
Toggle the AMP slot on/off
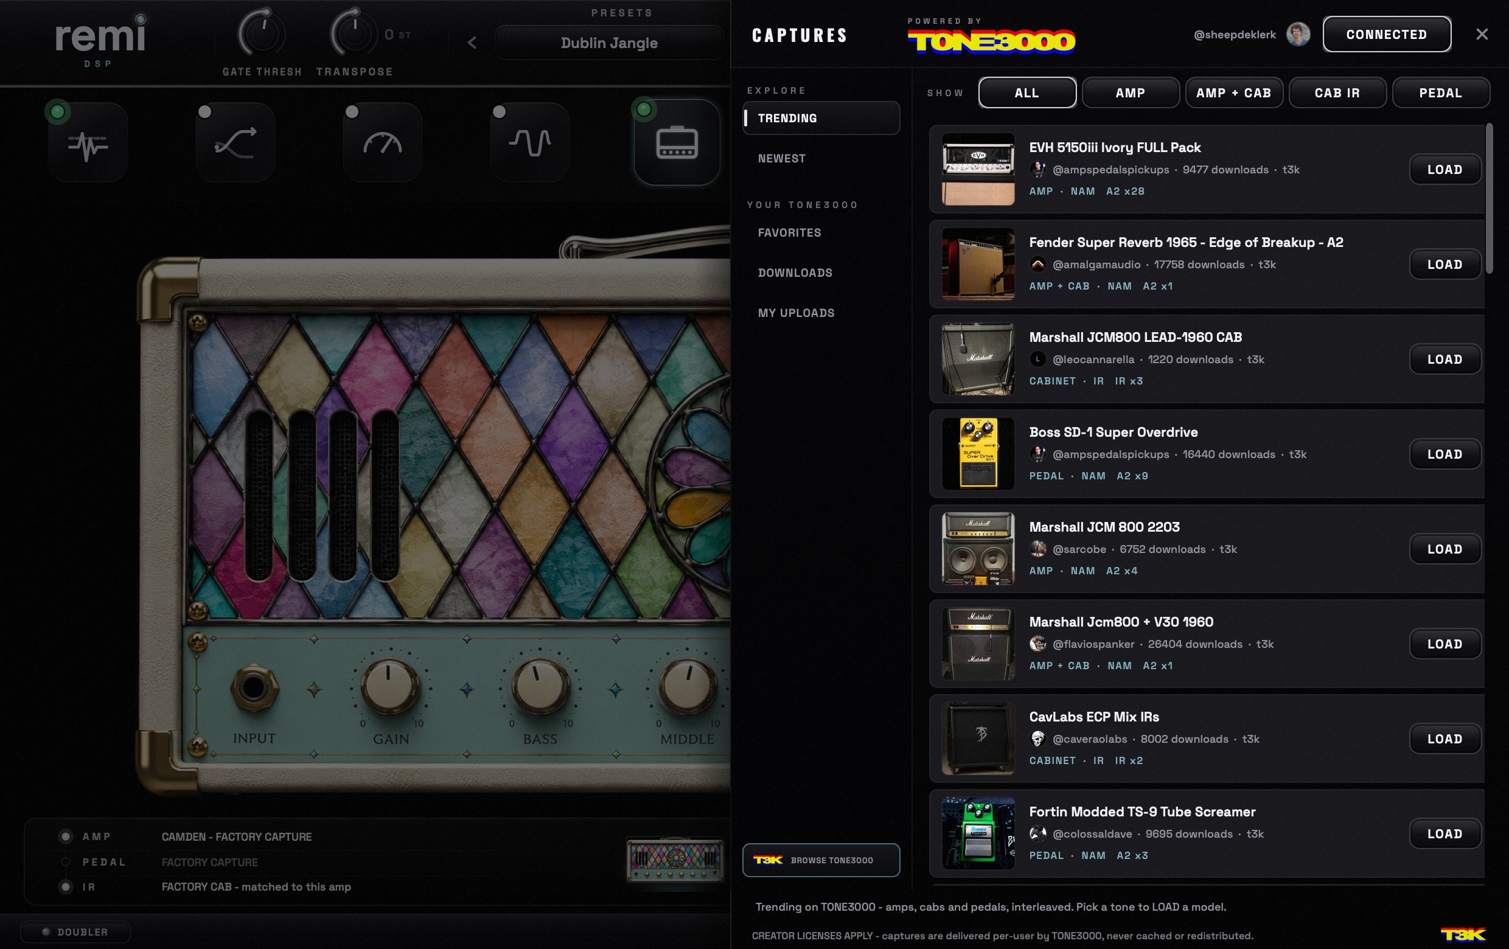coord(65,836)
